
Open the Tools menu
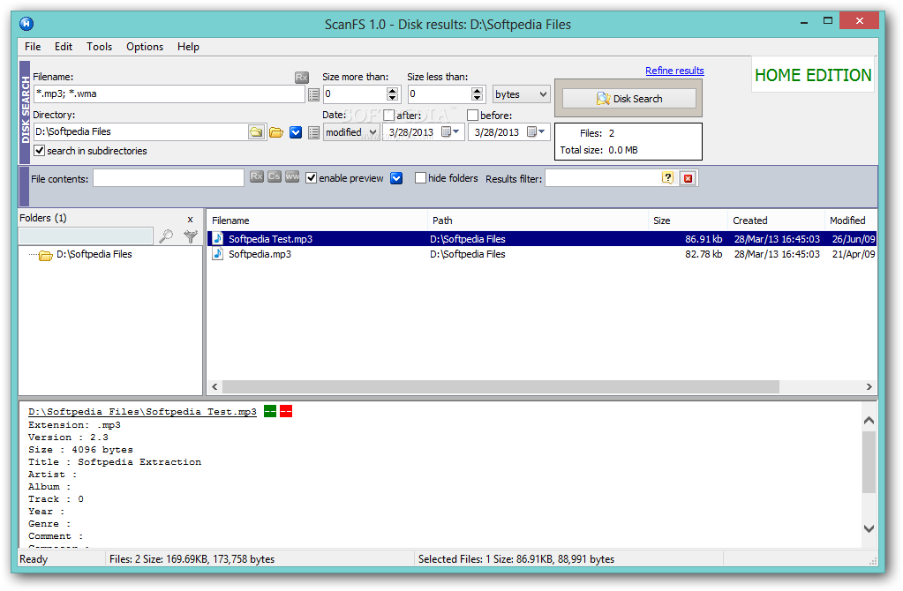point(99,47)
